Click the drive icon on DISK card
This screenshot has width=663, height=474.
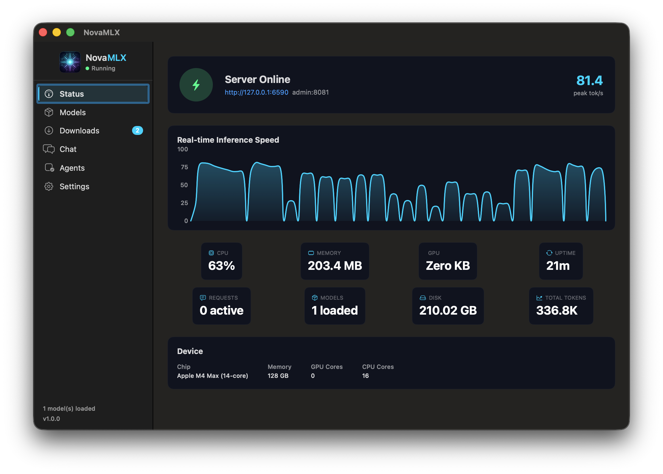[x=423, y=298]
